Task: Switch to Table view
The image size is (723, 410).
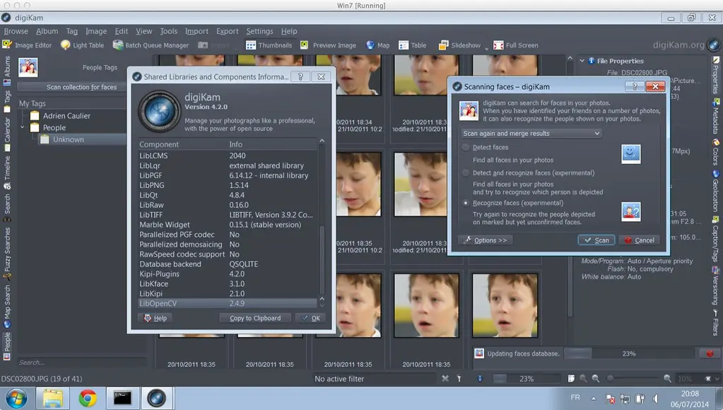Action: point(413,45)
